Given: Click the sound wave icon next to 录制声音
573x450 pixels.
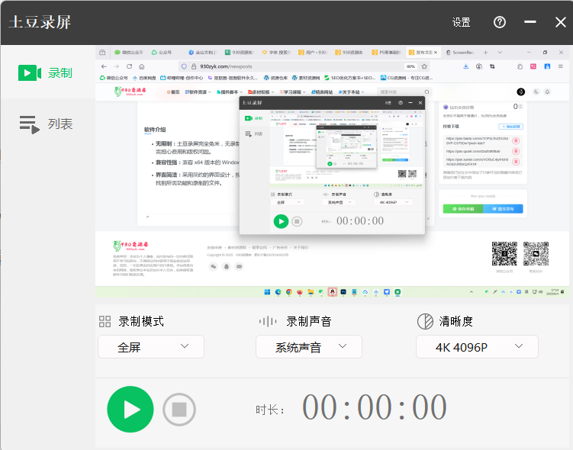Looking at the screenshot, I should point(268,321).
